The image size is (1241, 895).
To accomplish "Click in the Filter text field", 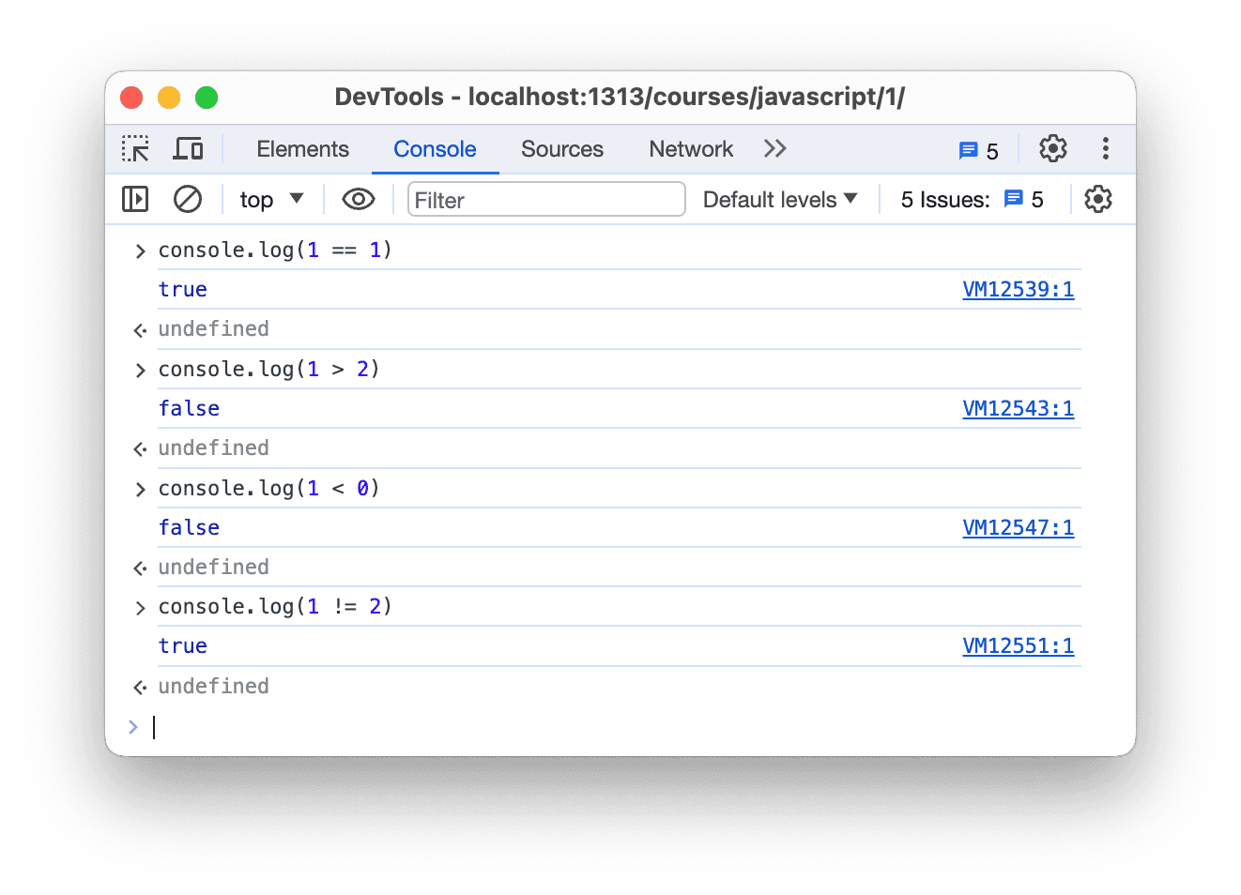I will pyautogui.click(x=545, y=200).
